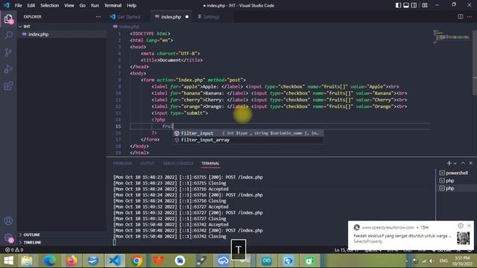The height and width of the screenshot is (268, 477).
Task: Click the errors and warnings status indicator
Action: click(x=14, y=250)
